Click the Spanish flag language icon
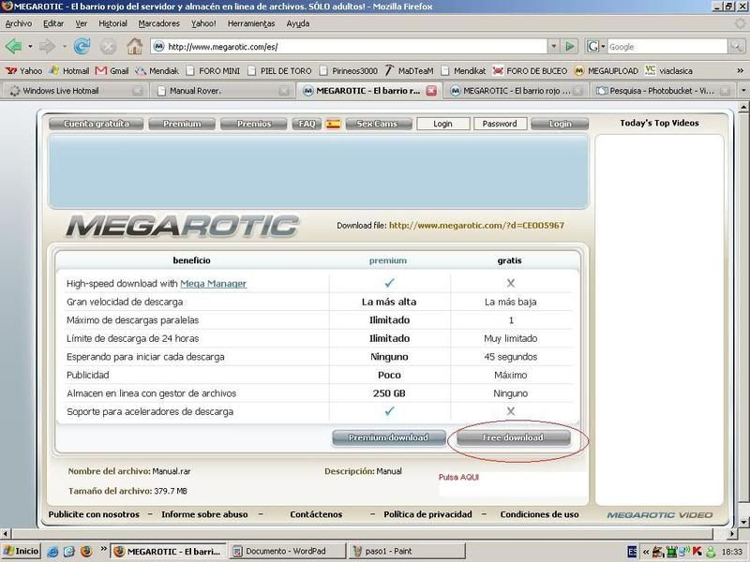Screen dimensions: 750x562 coord(333,124)
